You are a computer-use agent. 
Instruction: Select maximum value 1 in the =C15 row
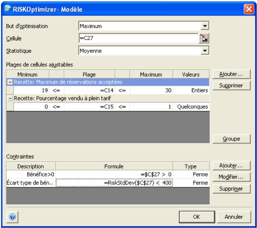point(151,107)
